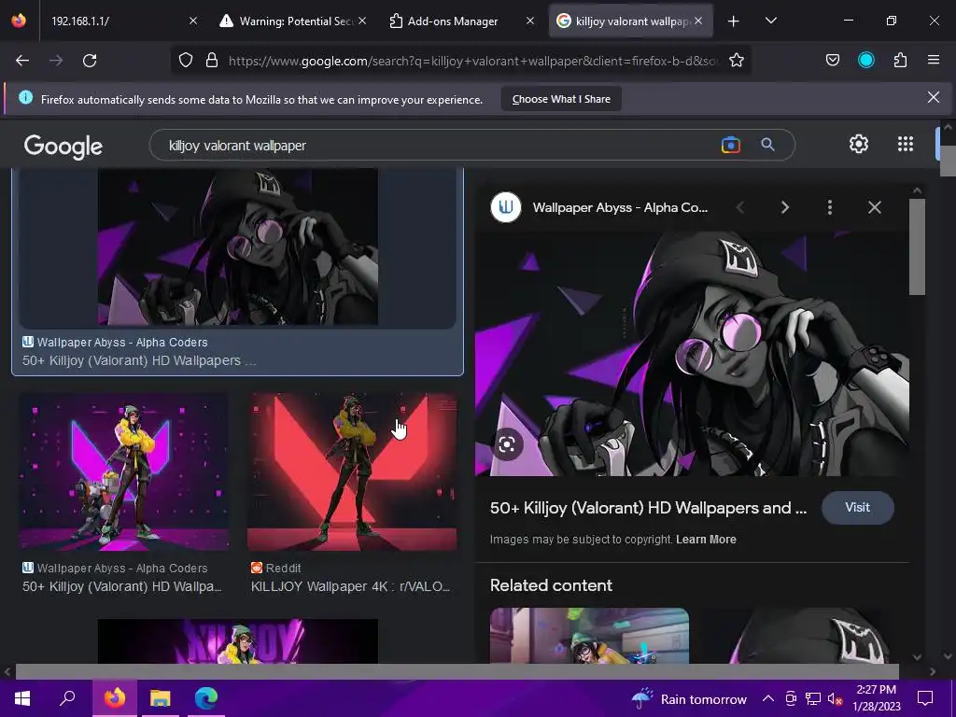Close the image preview panel

(874, 207)
